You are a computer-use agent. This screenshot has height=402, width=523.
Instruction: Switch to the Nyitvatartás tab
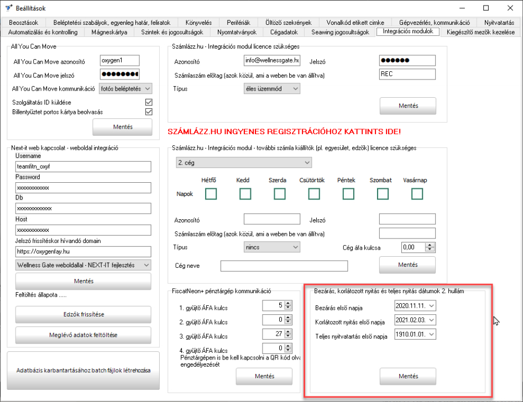(x=499, y=23)
